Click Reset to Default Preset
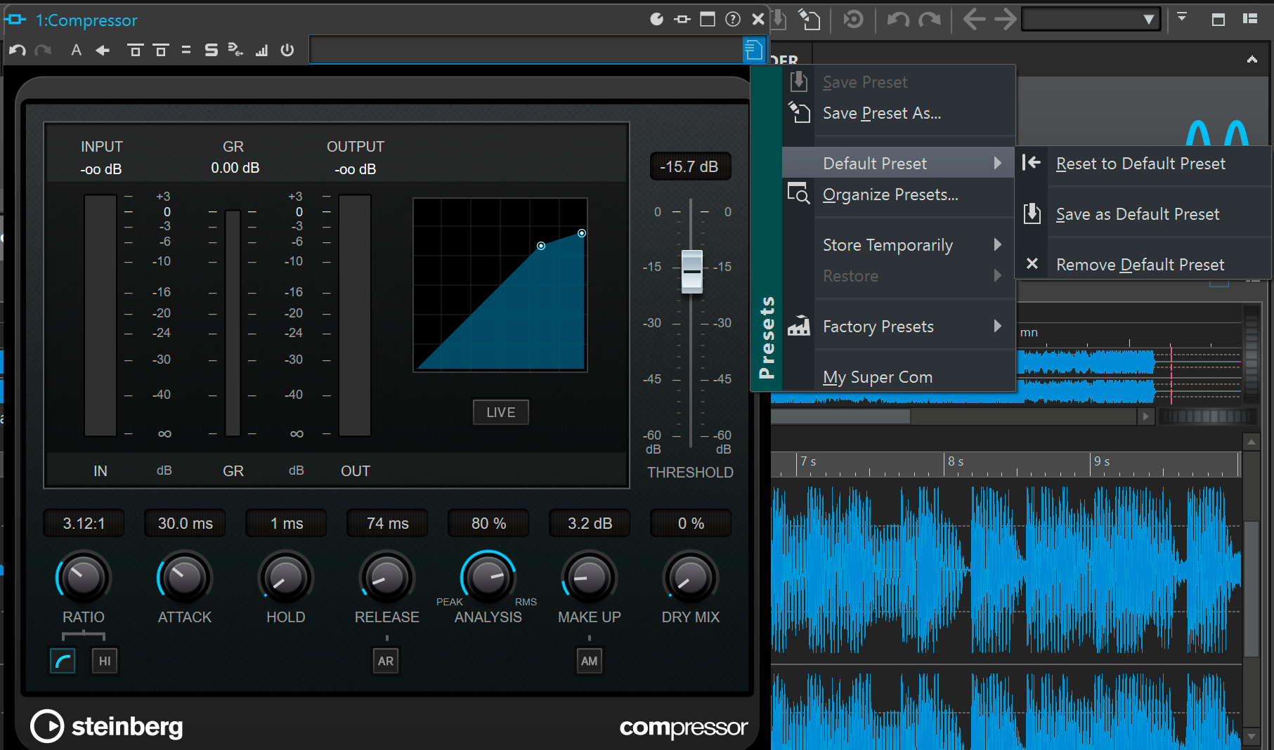1274x750 pixels. (1141, 164)
